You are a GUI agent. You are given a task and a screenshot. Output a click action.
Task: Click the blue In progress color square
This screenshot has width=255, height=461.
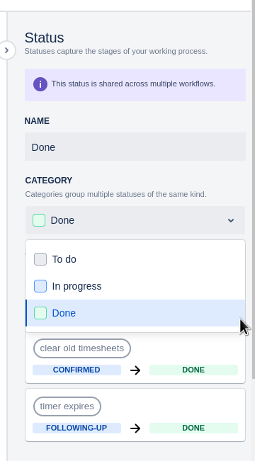(40, 286)
